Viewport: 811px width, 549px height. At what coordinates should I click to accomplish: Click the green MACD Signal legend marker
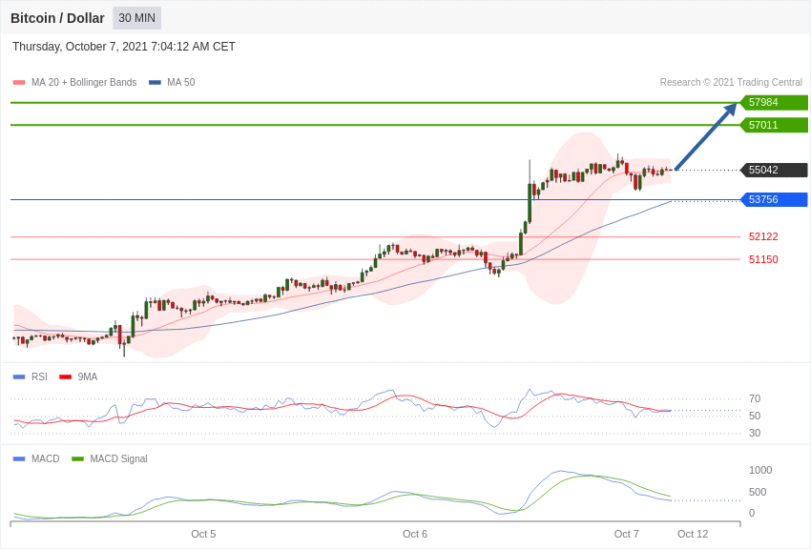pos(77,458)
